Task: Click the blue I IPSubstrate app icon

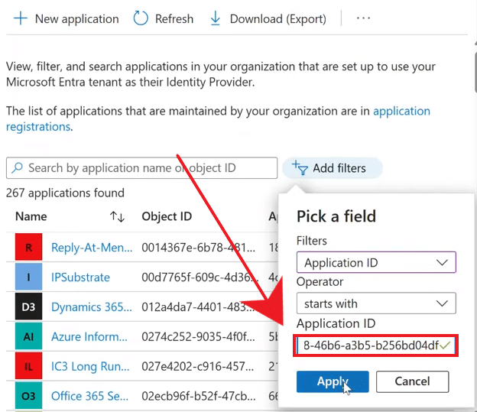Action: pos(29,277)
